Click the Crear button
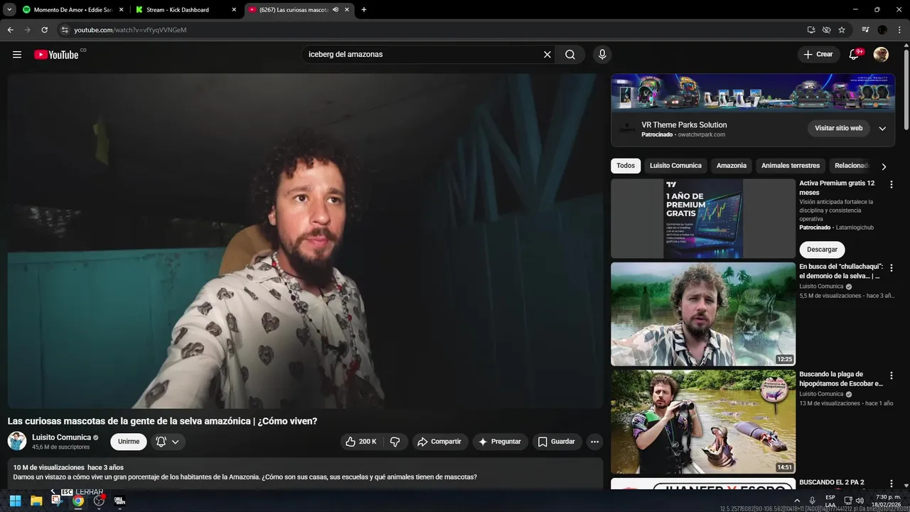Screen dimensions: 910x512 (x=818, y=54)
